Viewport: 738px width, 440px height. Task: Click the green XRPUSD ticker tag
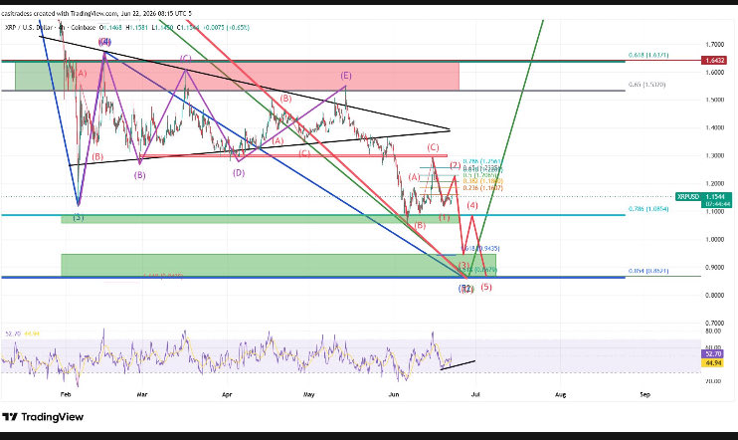[687, 196]
